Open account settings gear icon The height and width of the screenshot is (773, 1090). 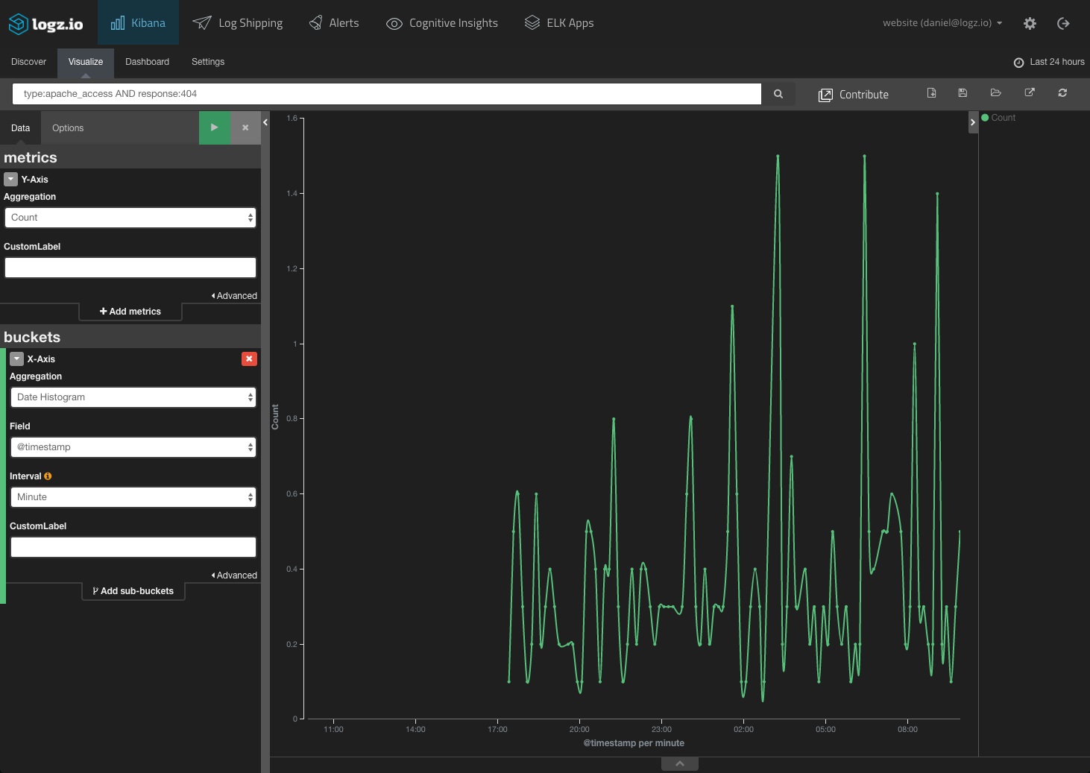1030,24
